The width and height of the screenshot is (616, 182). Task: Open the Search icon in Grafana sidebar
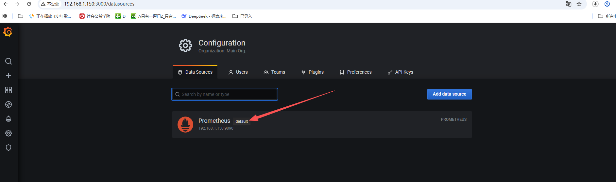(x=9, y=61)
